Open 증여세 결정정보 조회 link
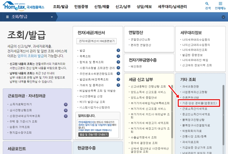Image resolution: width=228 pixels, height=154 pixels. click(x=144, y=143)
